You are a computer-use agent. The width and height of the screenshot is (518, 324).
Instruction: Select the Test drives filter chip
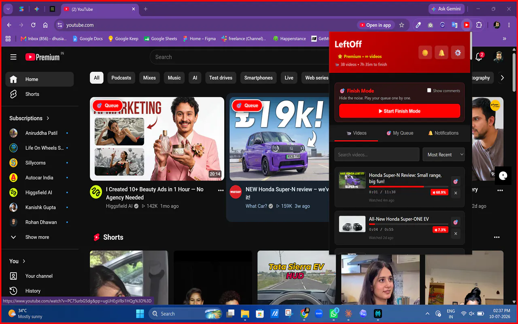click(221, 78)
